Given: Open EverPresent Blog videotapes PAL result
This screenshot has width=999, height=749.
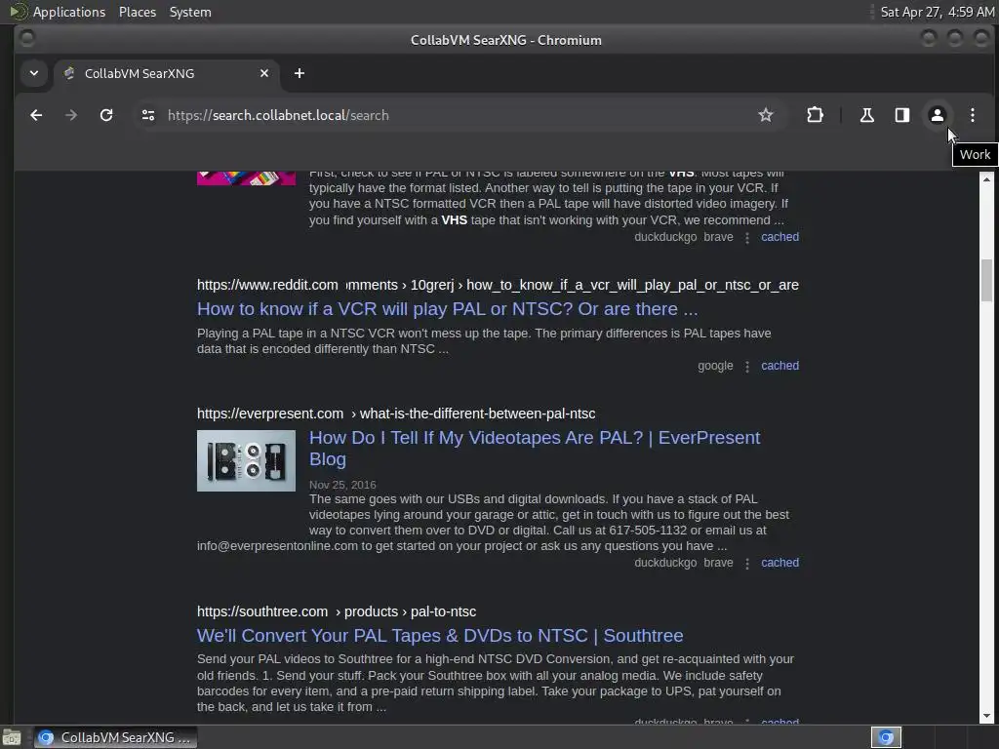Looking at the screenshot, I should pyautogui.click(x=535, y=449).
